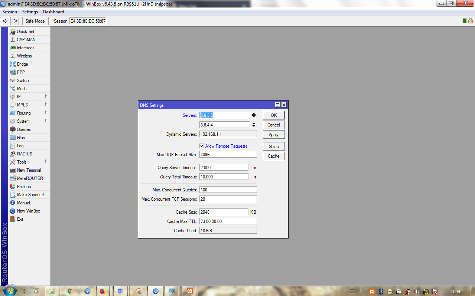Screen dimensions: 475x296
Task: Toggle Allow Remote Requests checkbox
Action: pyautogui.click(x=202, y=146)
